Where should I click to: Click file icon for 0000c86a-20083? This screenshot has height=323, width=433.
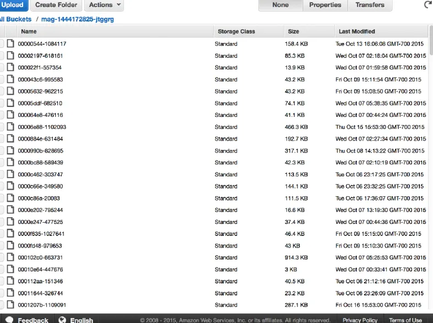(x=10, y=198)
